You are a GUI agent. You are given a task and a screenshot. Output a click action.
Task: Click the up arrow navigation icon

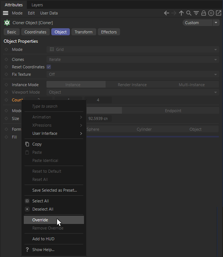(x=181, y=13)
